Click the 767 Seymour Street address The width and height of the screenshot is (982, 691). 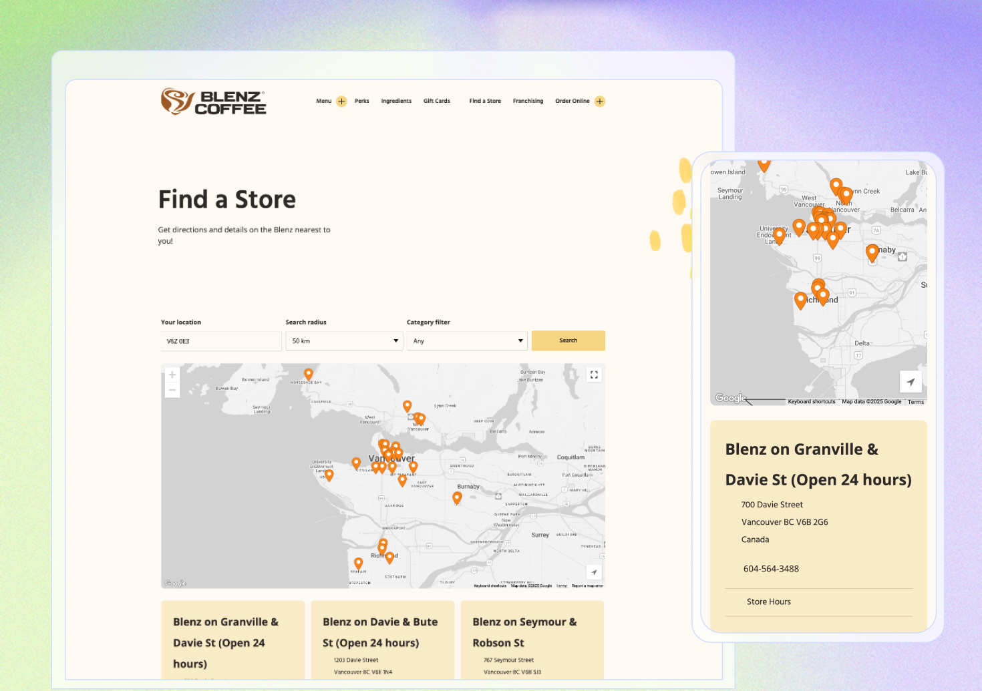click(508, 660)
